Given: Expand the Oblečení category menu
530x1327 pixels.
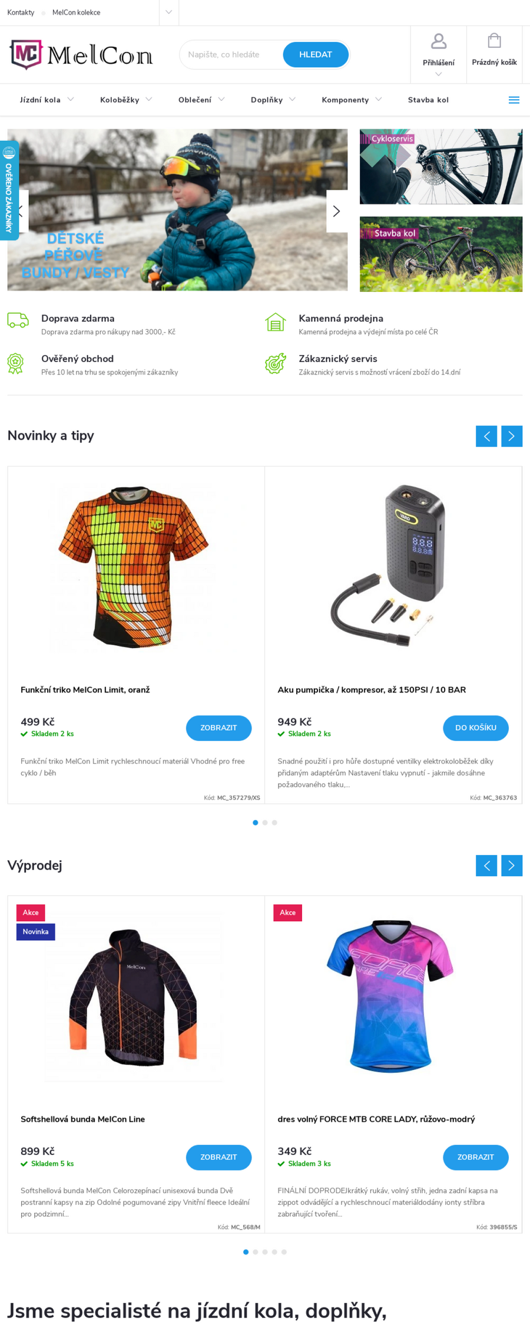Looking at the screenshot, I should 201,100.
